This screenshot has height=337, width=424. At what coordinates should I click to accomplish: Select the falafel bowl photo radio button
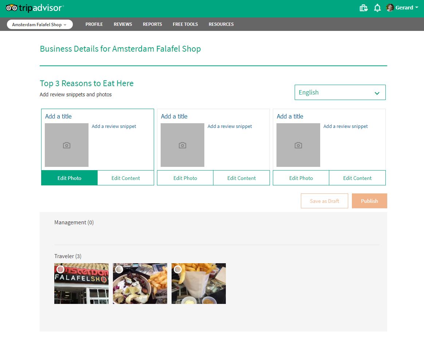coord(119,269)
